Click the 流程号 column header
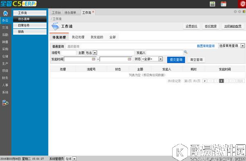Image resolution: width=246 pixels, height=161 pixels. click(x=91, y=69)
